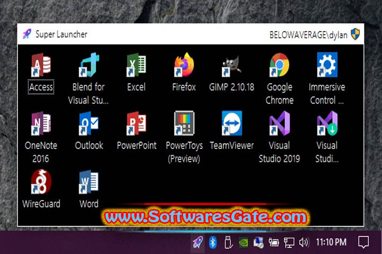The image size is (382, 254).
Task: Click the UAC shield icon beside username
Action: 355,34
